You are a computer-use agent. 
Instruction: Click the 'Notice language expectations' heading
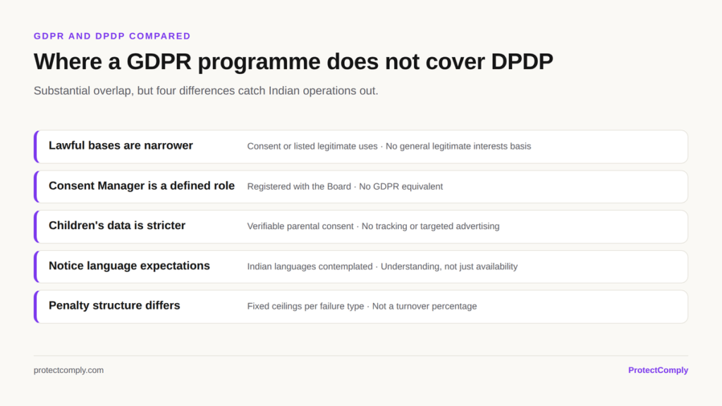click(x=130, y=266)
